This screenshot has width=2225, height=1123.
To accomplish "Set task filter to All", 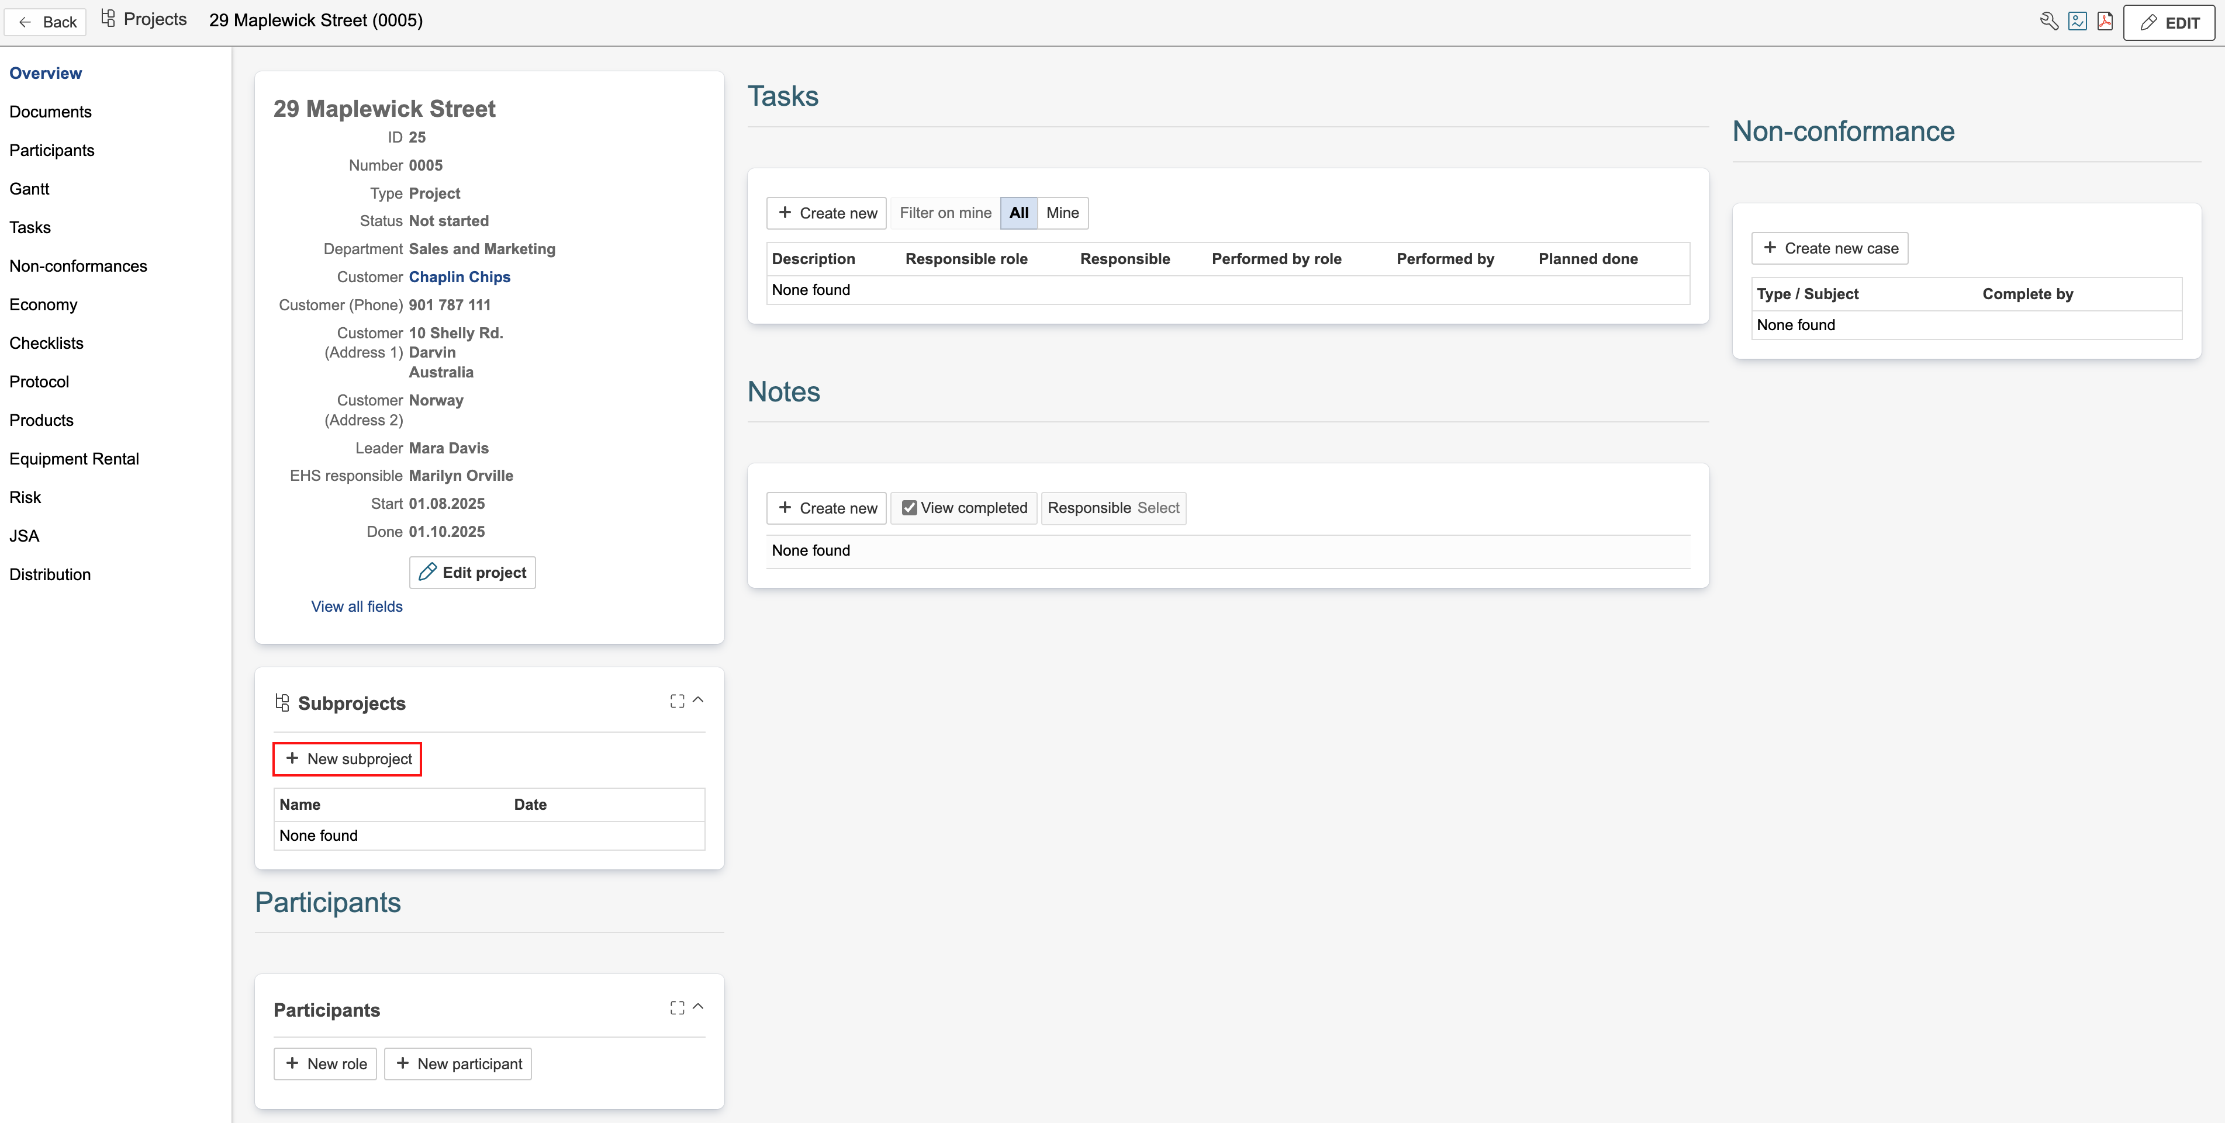I will click(1018, 213).
